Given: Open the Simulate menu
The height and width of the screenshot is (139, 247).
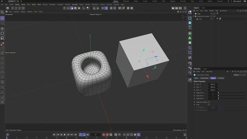Looking at the screenshot, I should click(74, 5).
